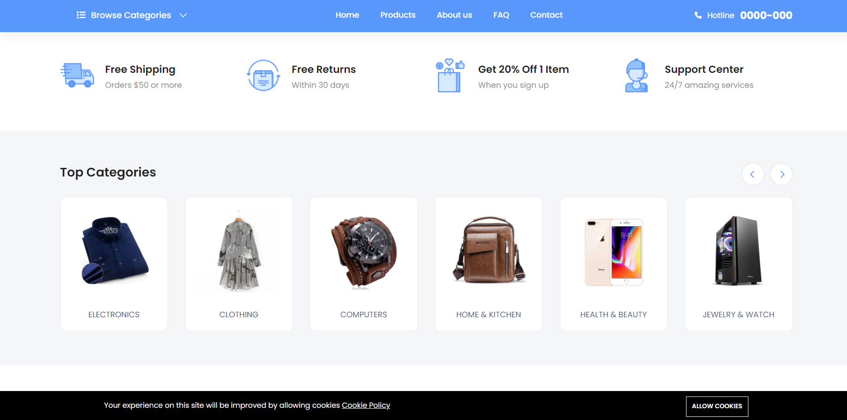Click the shopping bag discount icon

450,76
